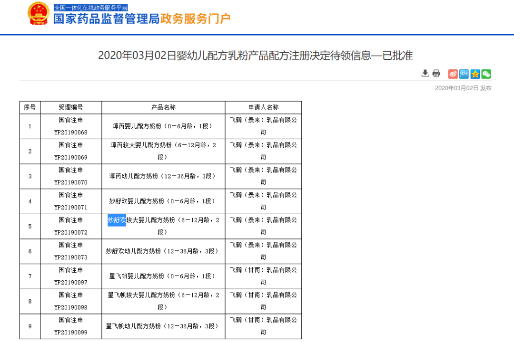Click the download icon

[425, 73]
